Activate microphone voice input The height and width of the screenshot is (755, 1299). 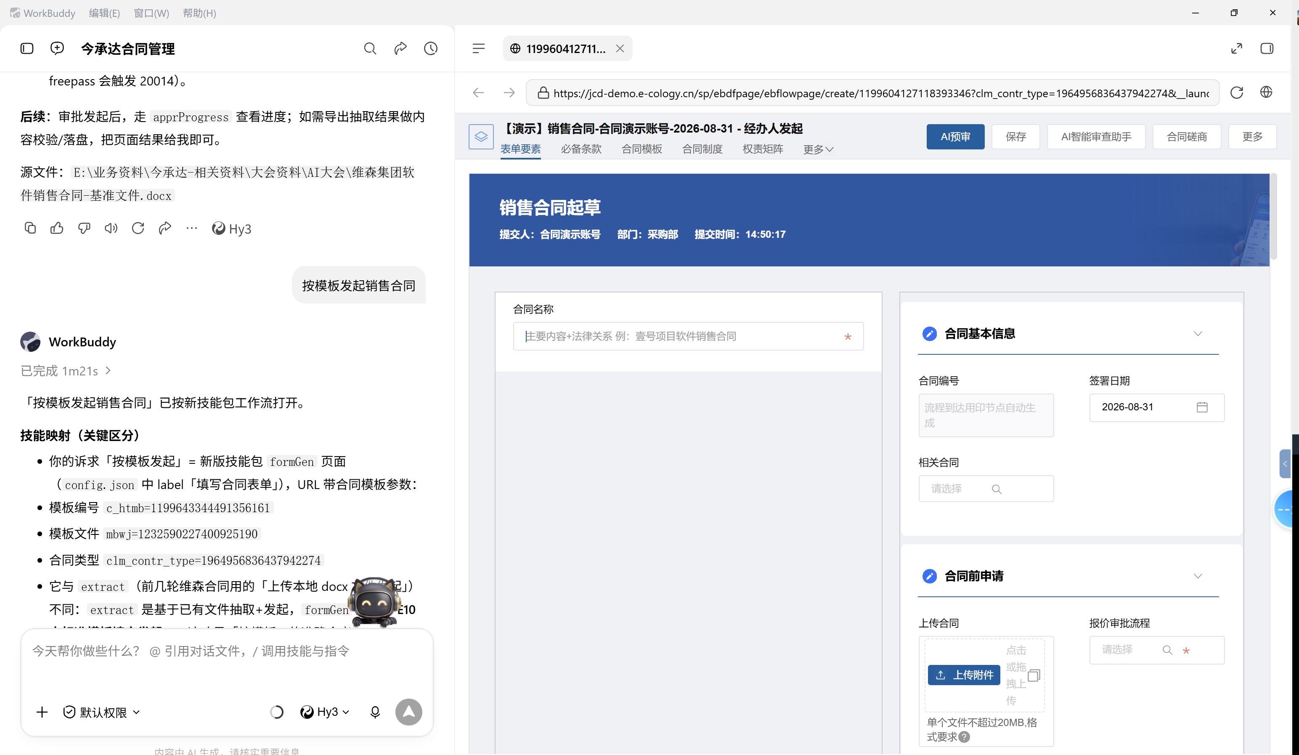point(375,712)
